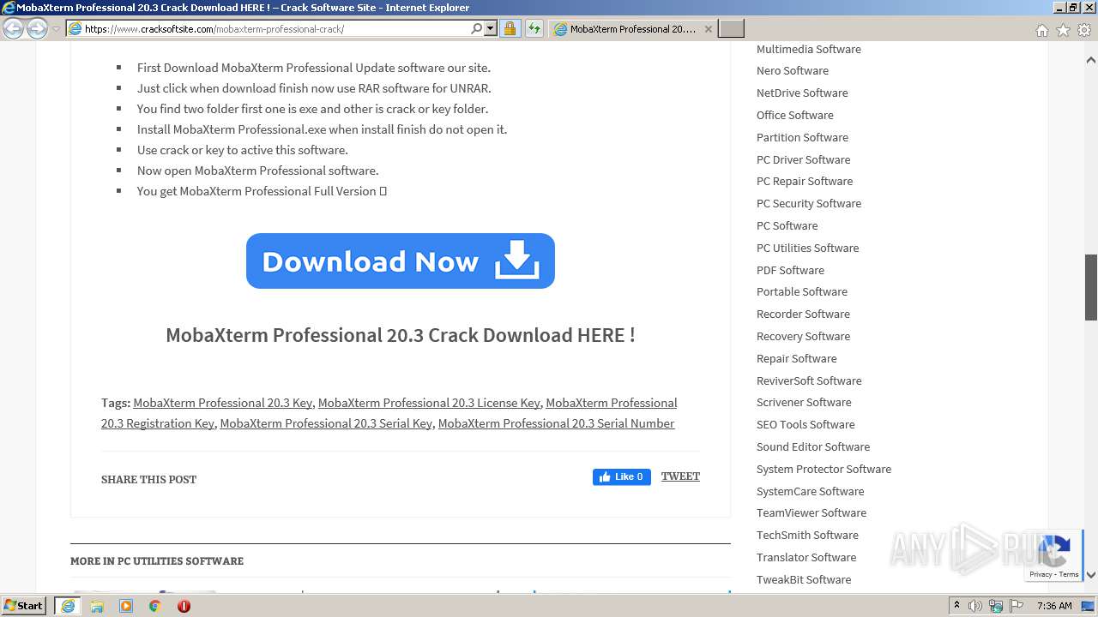Click the search magnifier in address bar

tap(476, 29)
